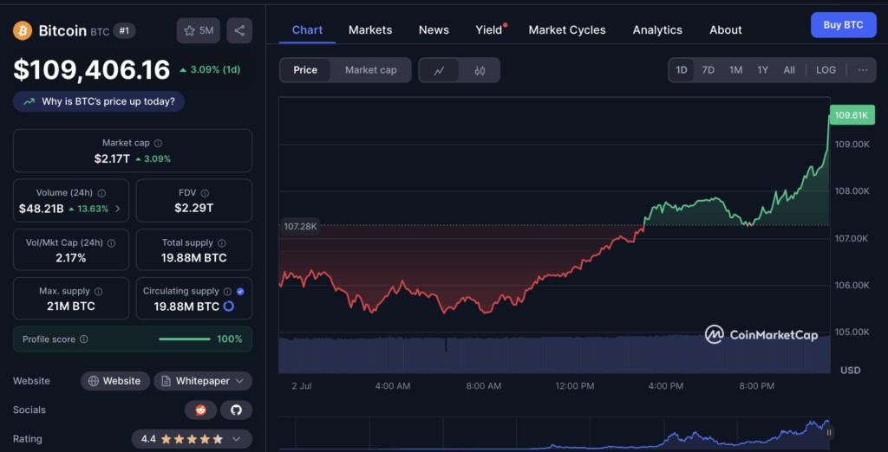
Task: Expand the Whitepaper dropdown
Action: click(203, 381)
